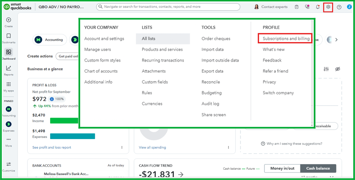
Task: Click the Help question mark icon
Action: coord(339,7)
